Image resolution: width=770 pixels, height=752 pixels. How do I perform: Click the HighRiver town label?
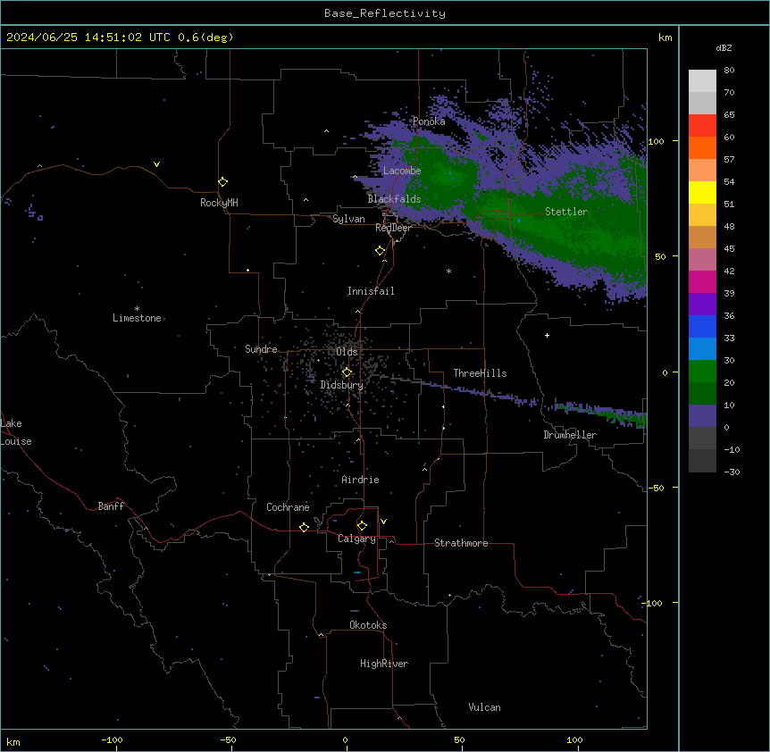point(384,664)
